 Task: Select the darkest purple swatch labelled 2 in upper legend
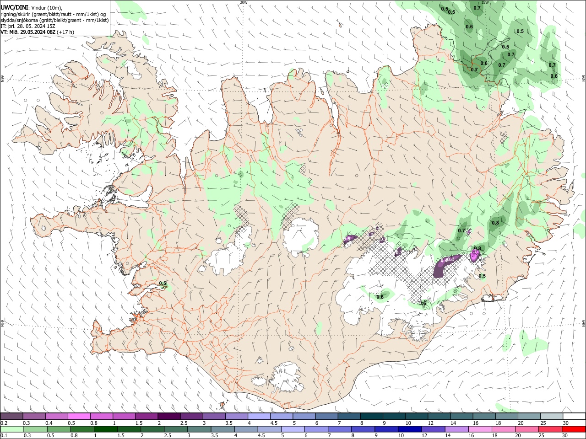(168, 417)
